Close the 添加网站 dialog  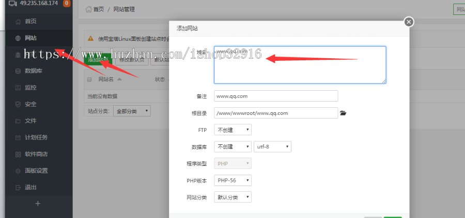click(x=409, y=22)
